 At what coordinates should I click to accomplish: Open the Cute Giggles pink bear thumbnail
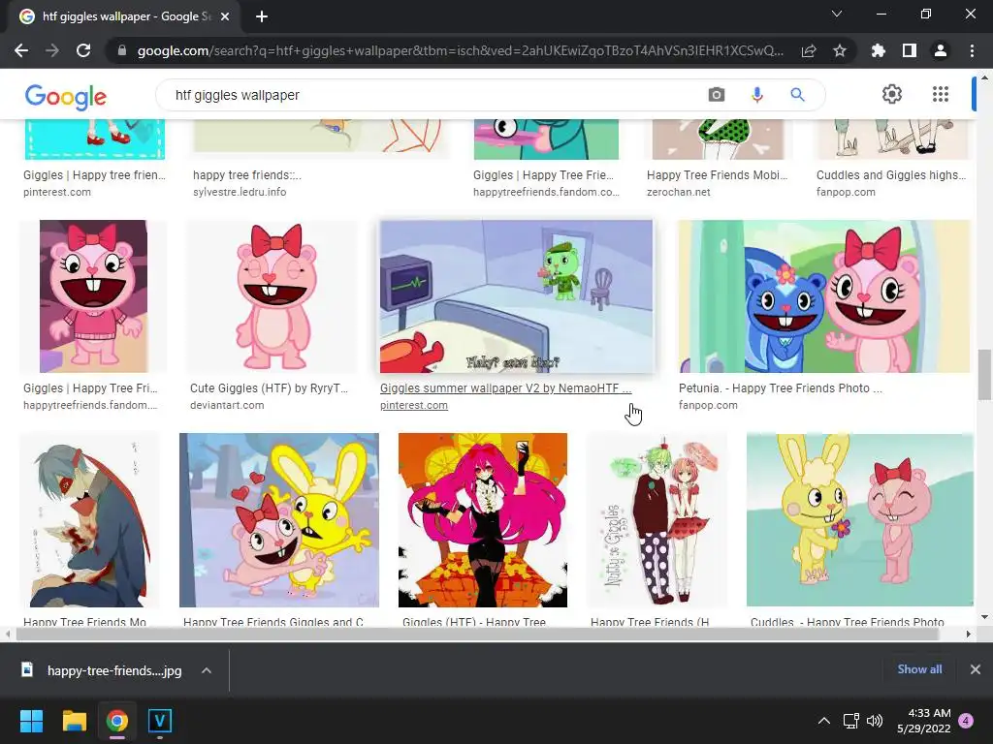[272, 296]
